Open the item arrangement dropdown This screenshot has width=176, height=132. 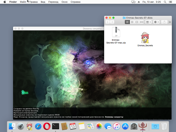pos(148,22)
